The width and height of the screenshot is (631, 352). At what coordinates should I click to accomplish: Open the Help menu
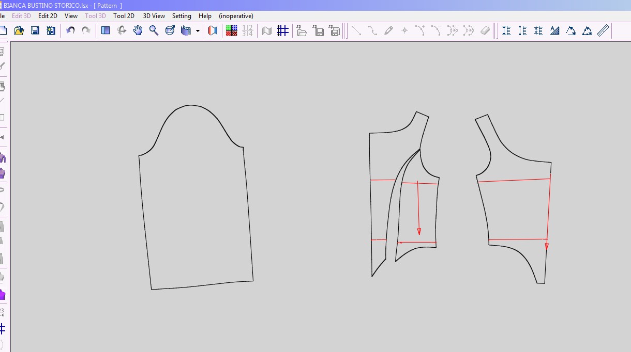point(205,16)
